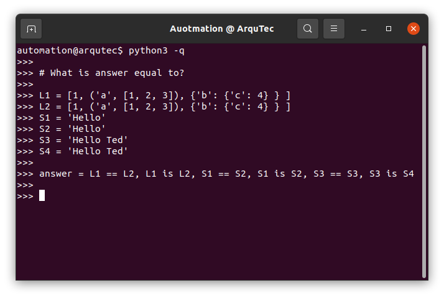Open the terminal search tool
The height and width of the screenshot is (298, 444).
pyautogui.click(x=308, y=29)
